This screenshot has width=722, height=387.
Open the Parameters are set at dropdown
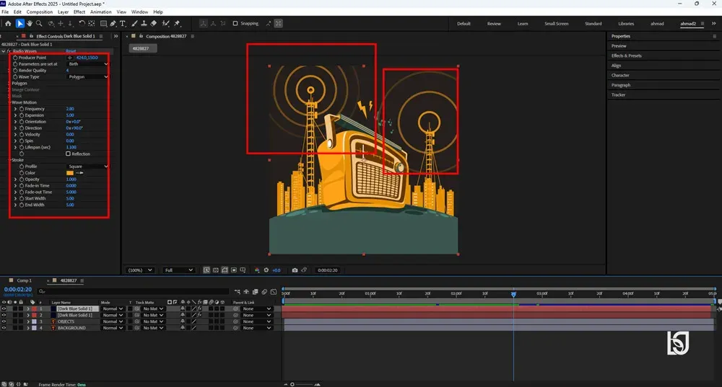[87, 64]
